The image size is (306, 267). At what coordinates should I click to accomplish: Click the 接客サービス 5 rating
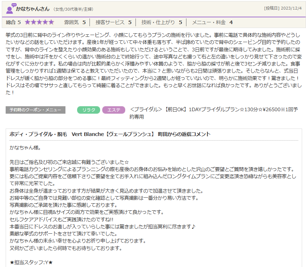114,22
